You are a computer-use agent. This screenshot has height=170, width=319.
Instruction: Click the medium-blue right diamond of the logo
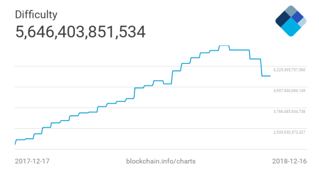(x=298, y=17)
